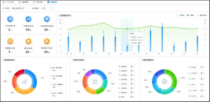This screenshot has width=210, height=102.
Task: Click the water plant icon in 水厂选择 field
Action: (13, 8)
